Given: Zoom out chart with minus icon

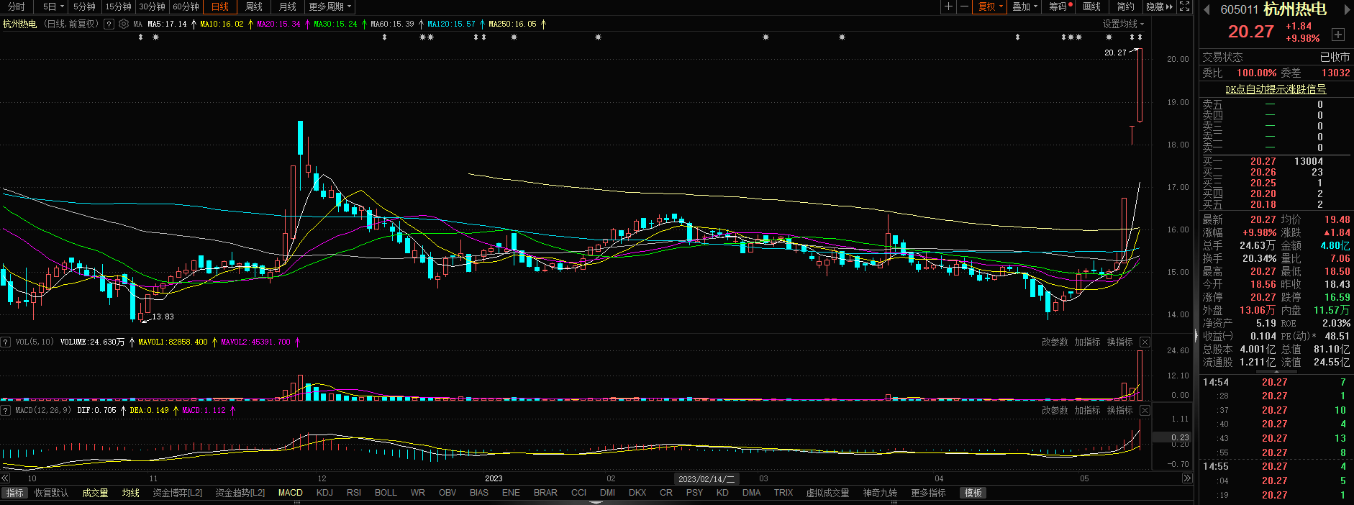Looking at the screenshot, I should point(964,6).
